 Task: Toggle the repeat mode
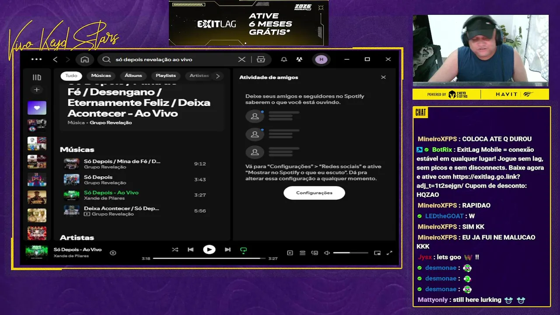coord(244,250)
